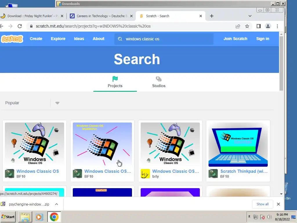The image size is (297, 223).
Task: Bookmark this page with the star
Action: 247,26
